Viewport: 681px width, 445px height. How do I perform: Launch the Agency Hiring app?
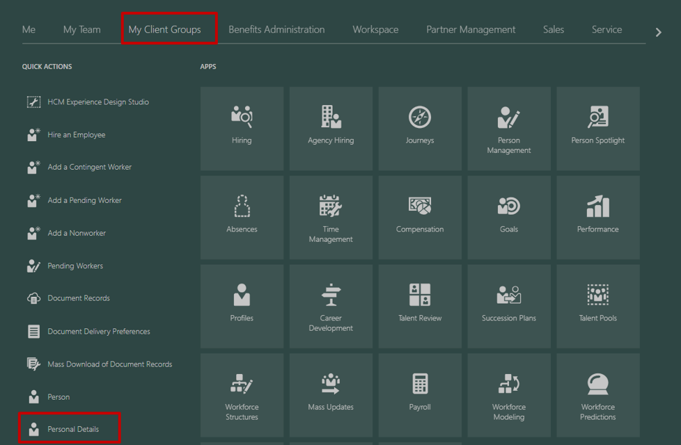click(x=330, y=128)
